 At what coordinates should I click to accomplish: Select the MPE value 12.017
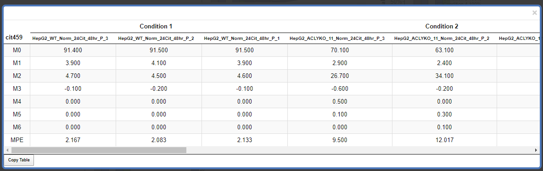(444, 140)
